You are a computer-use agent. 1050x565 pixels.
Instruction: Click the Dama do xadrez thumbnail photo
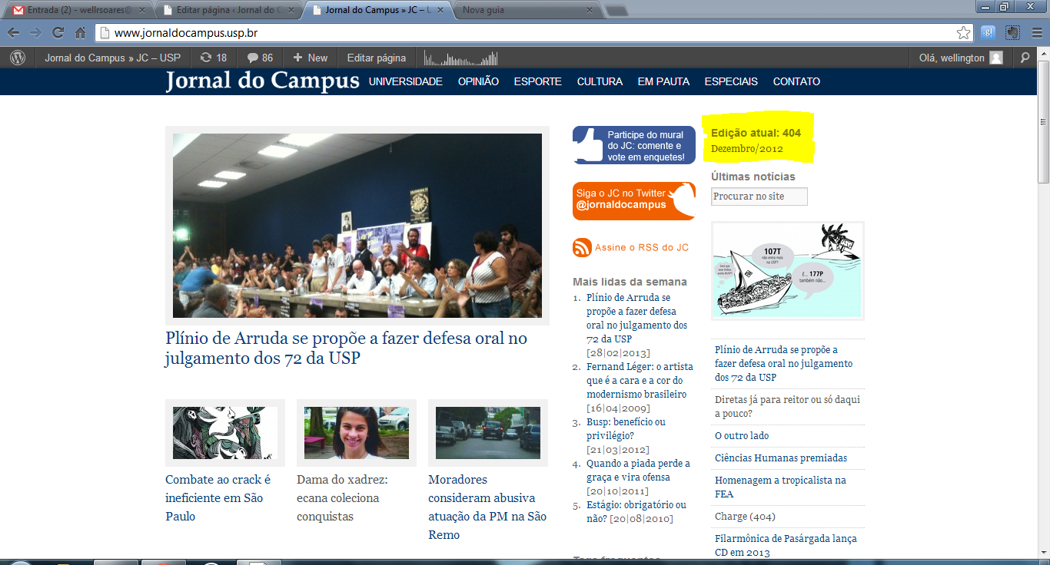click(357, 433)
